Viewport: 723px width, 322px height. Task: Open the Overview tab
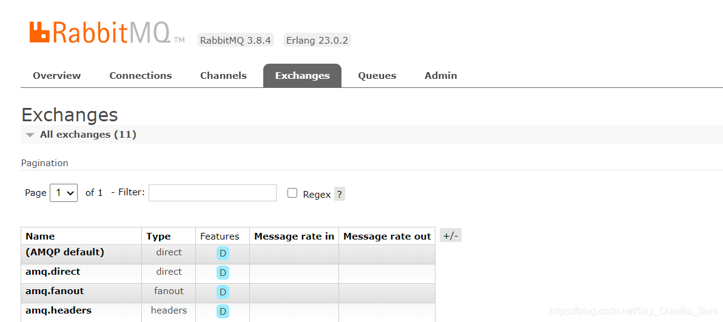(x=57, y=76)
